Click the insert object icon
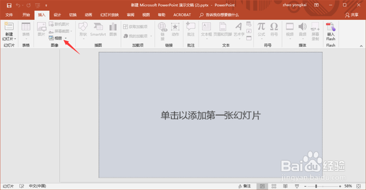This screenshot has width=366, height=190. click(x=249, y=38)
